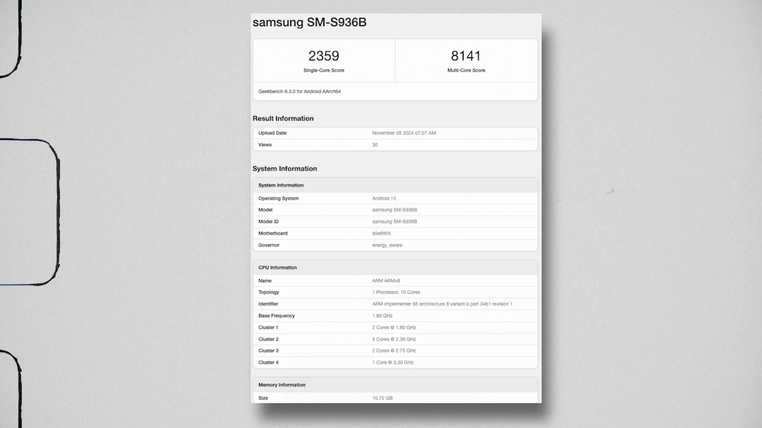Select the single-core score 2359
The image size is (762, 428).
coord(324,56)
